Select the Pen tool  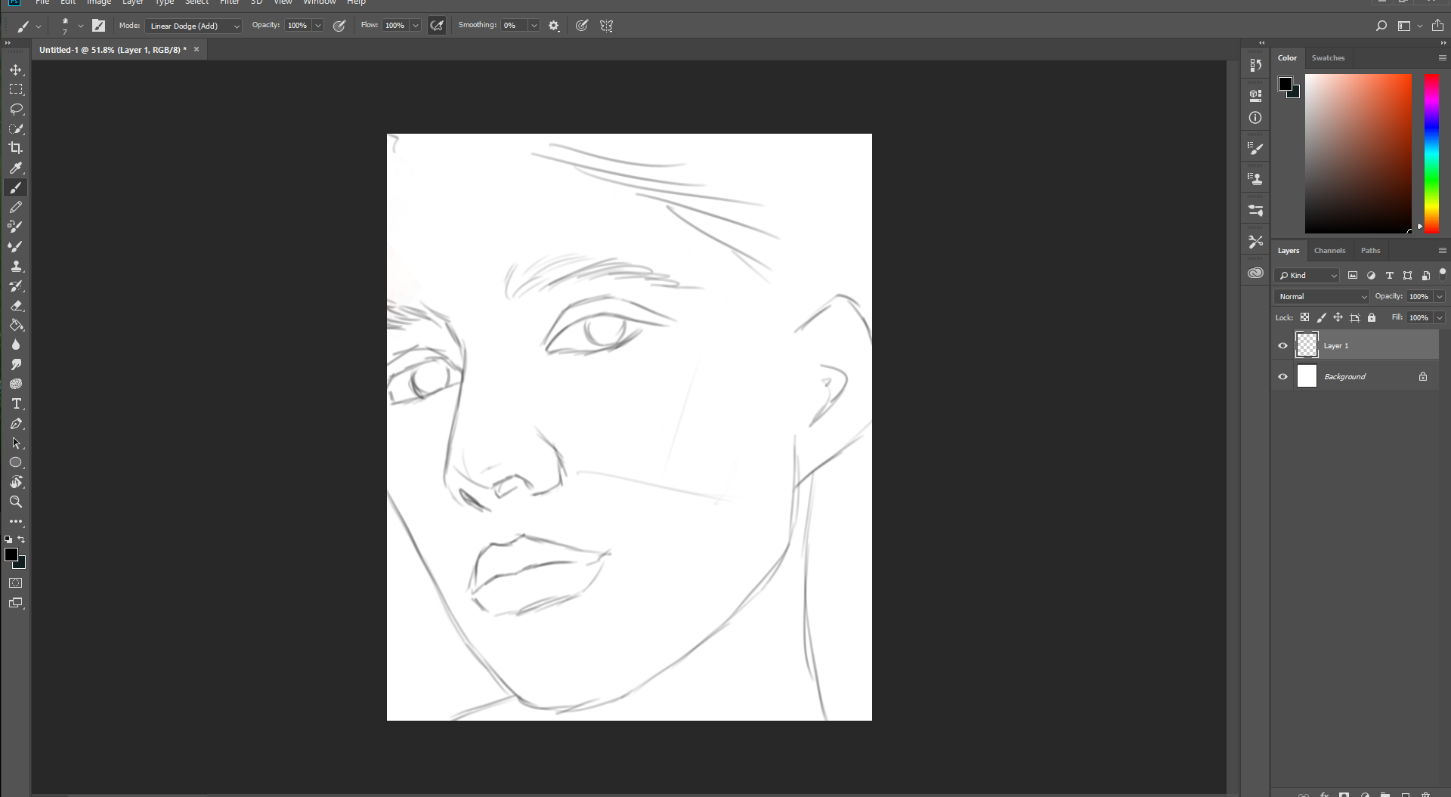pyautogui.click(x=16, y=423)
